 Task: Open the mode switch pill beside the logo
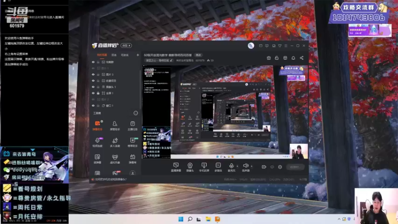pyautogui.click(x=126, y=45)
